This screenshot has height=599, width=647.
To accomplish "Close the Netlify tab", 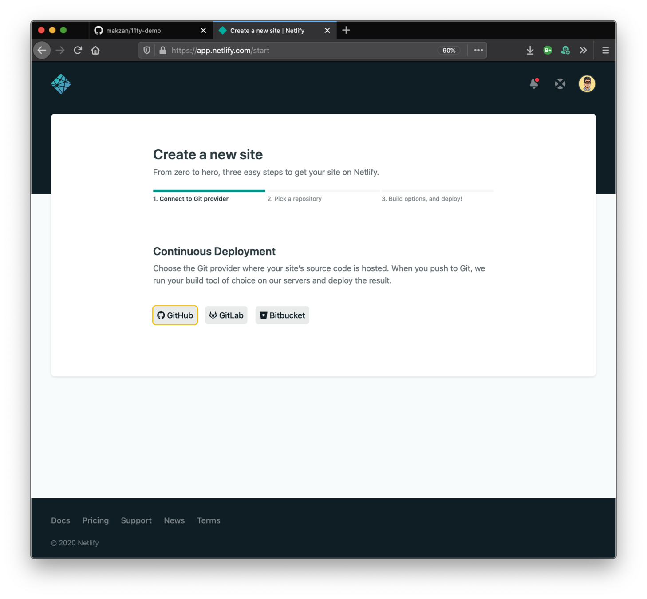I will (327, 30).
